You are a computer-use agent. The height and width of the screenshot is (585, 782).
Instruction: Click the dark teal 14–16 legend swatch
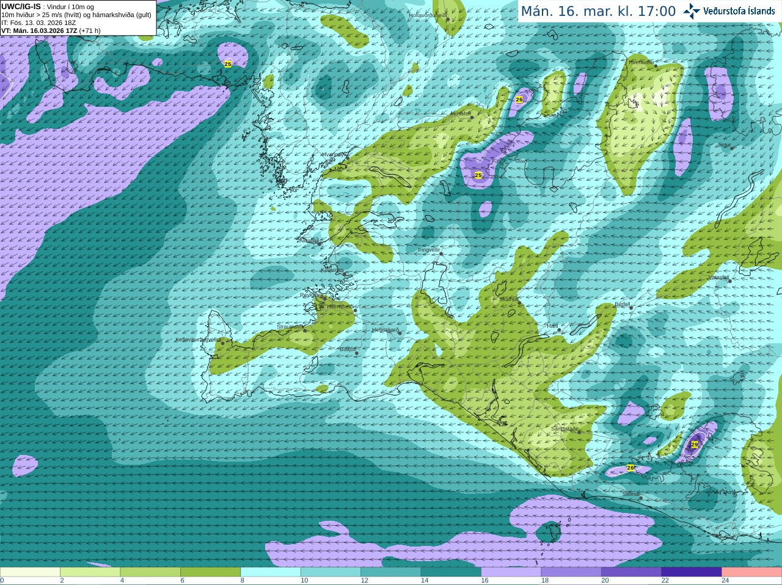click(451, 572)
